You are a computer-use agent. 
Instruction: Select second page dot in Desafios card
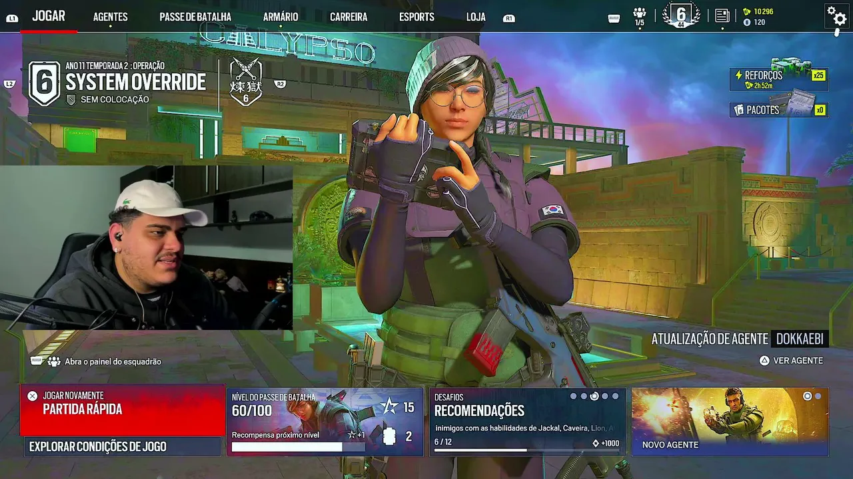click(x=584, y=397)
